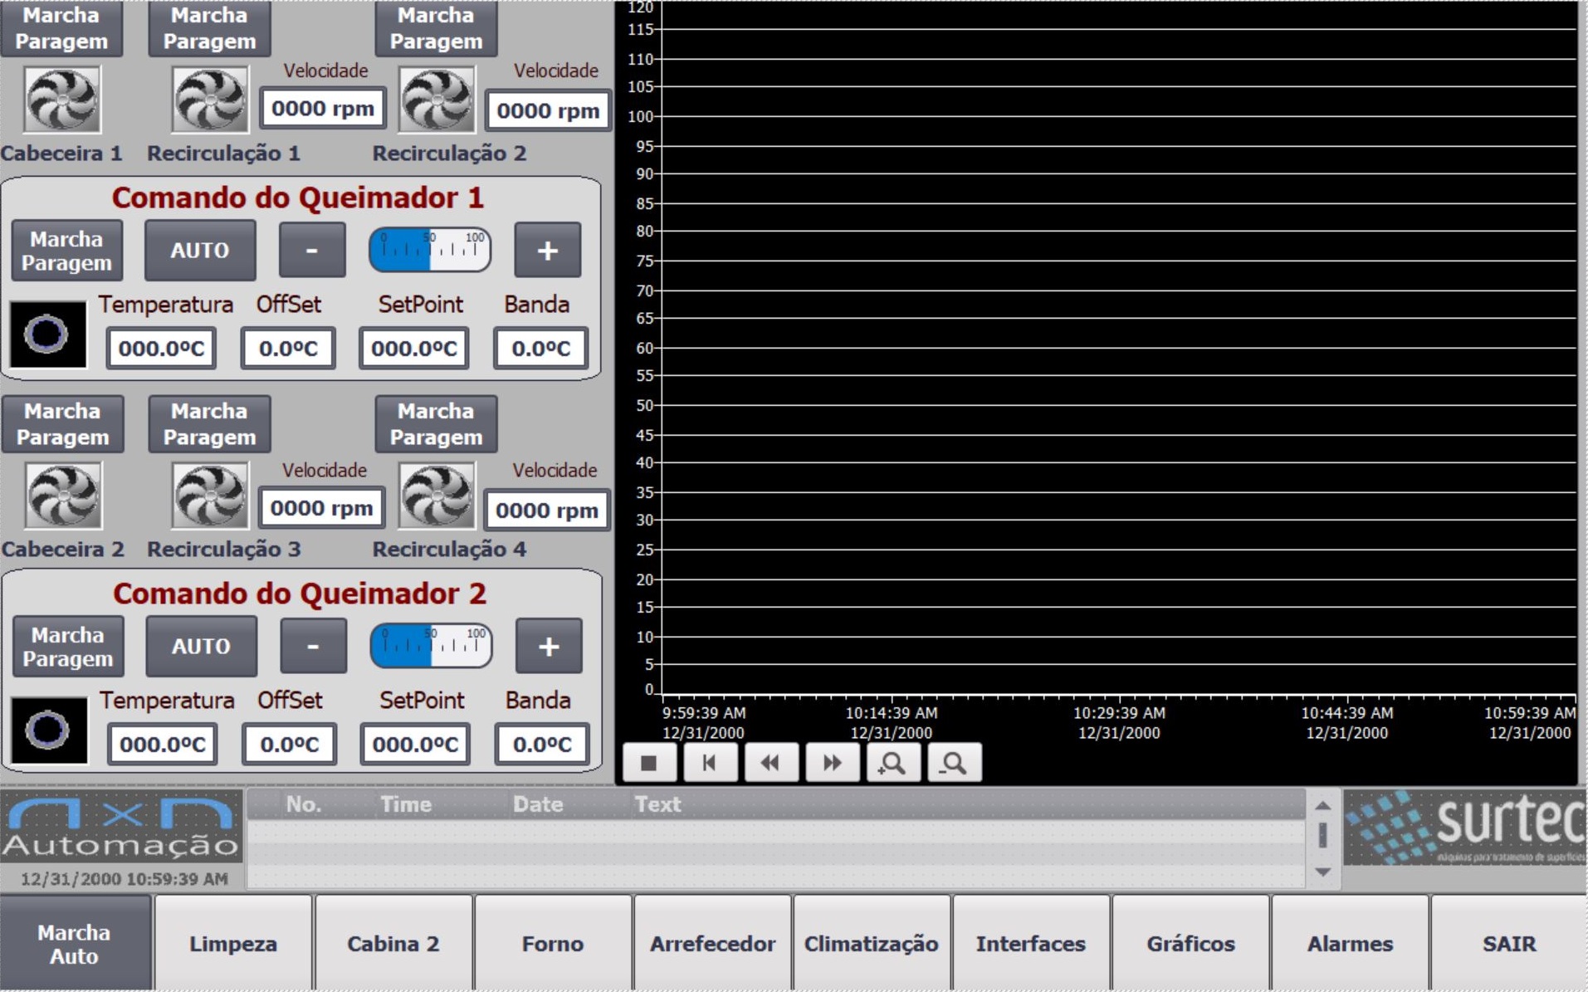The width and height of the screenshot is (1588, 992).
Task: Click the Recirculação 2 fan icon
Action: (437, 100)
